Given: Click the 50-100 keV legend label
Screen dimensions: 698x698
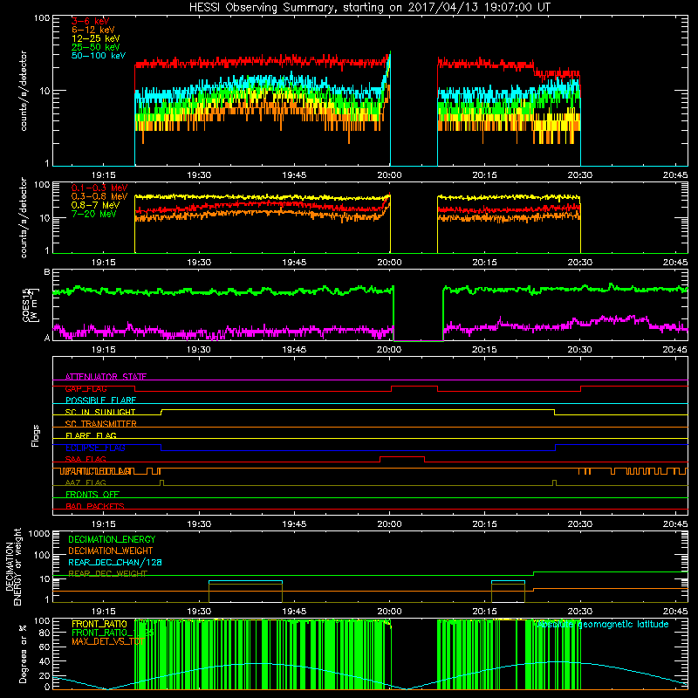Looking at the screenshot, I should (x=99, y=56).
